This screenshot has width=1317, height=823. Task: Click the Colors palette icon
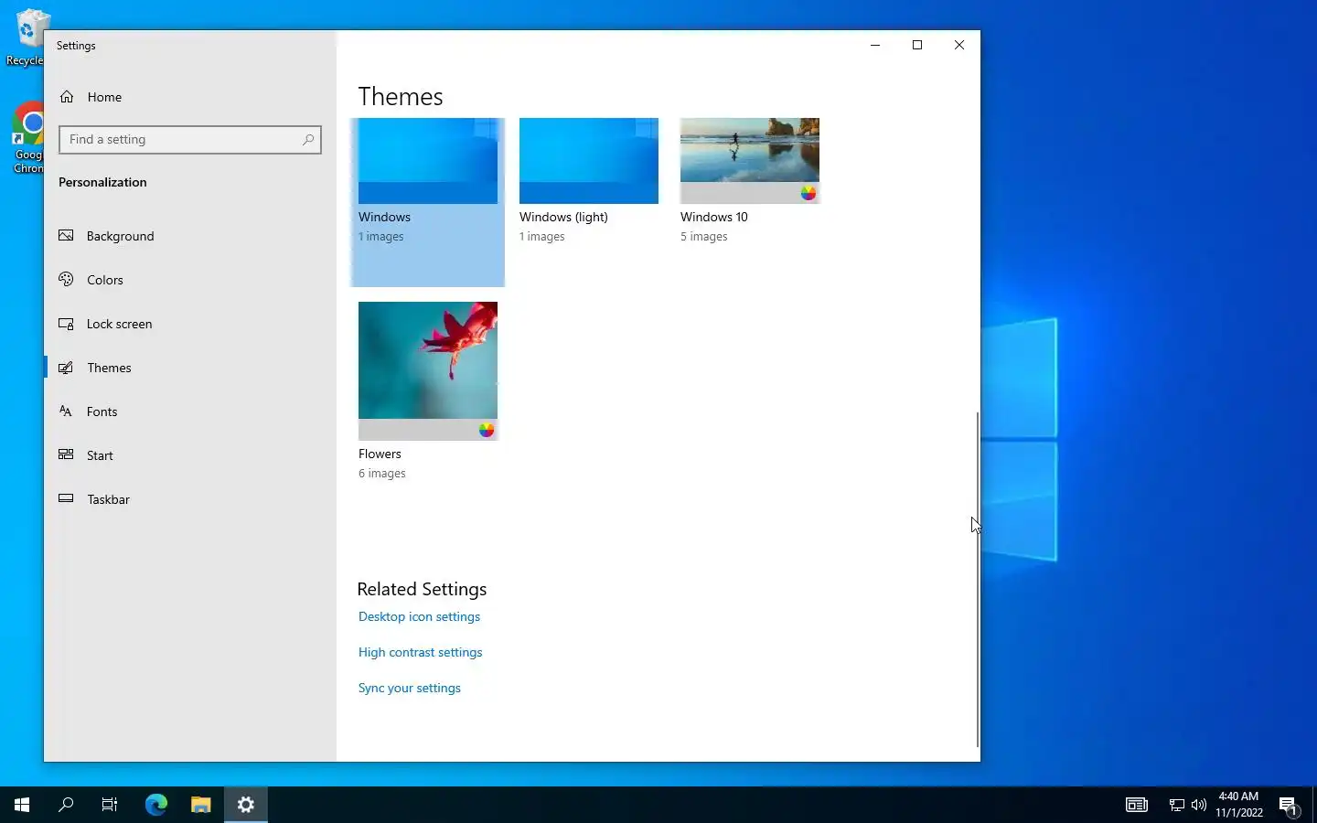[x=66, y=280]
